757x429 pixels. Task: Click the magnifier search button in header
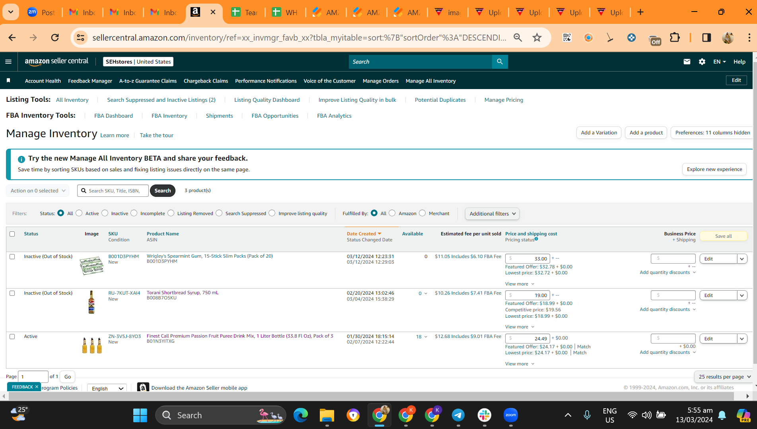point(500,62)
